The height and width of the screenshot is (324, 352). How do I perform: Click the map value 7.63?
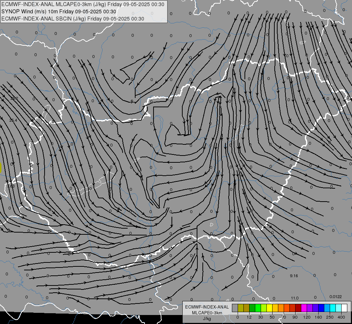[11, 186]
